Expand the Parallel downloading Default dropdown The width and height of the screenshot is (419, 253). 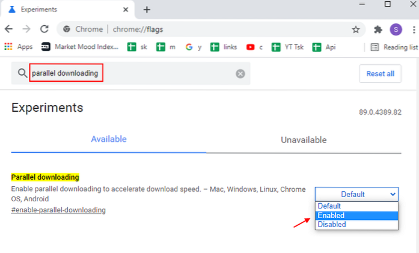pyautogui.click(x=356, y=194)
